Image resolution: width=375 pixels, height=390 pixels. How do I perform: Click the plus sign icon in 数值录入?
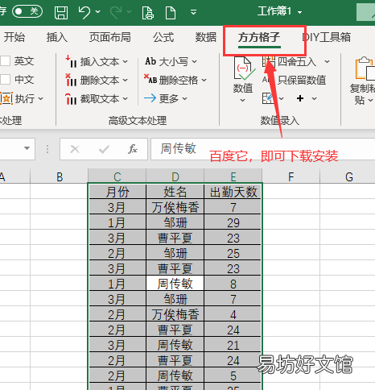click(x=300, y=98)
